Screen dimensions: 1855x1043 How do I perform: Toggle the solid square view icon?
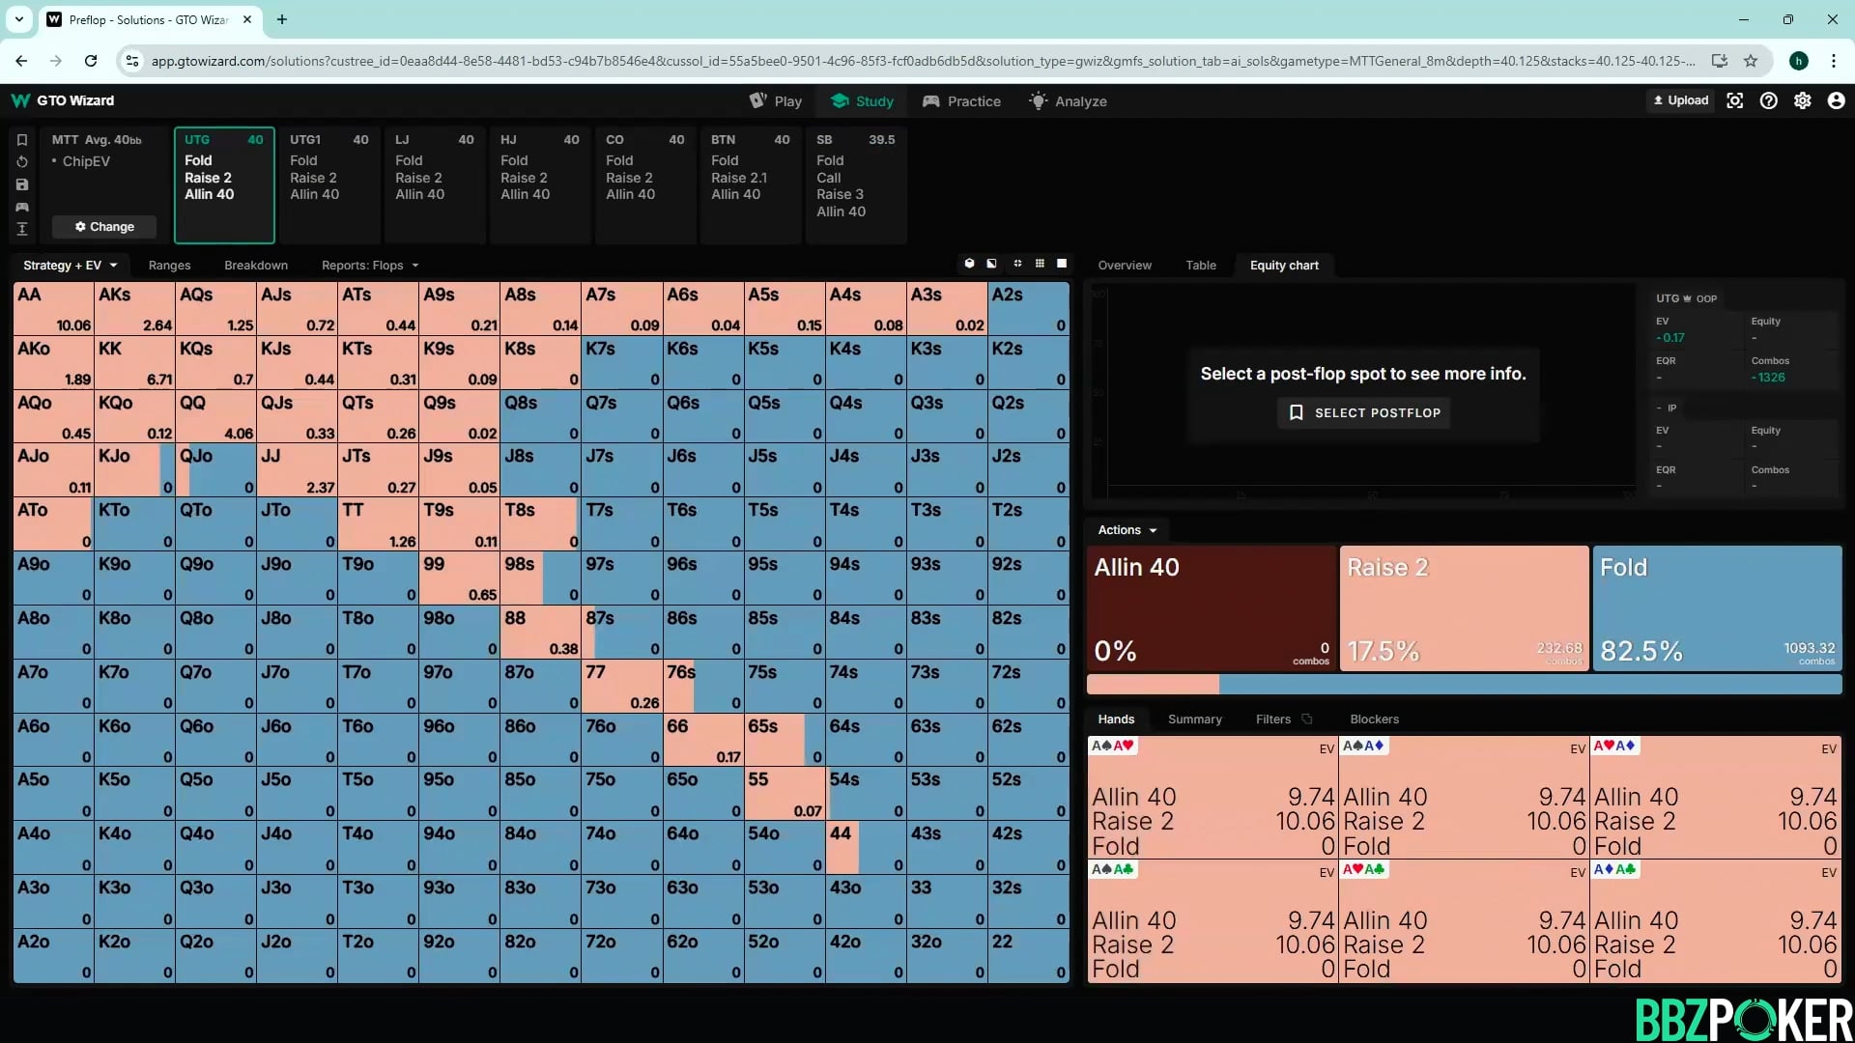point(1062,264)
